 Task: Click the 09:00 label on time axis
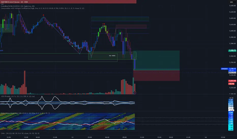pyautogui.click(x=124, y=137)
